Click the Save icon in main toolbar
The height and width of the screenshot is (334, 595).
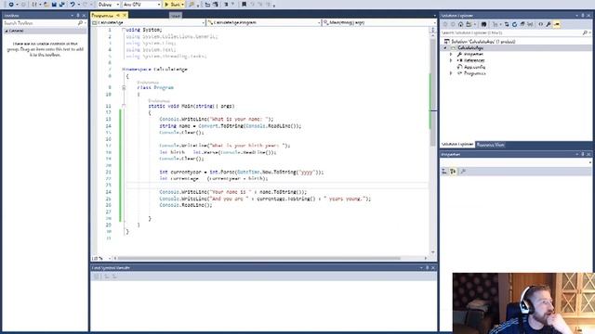coord(54,4)
